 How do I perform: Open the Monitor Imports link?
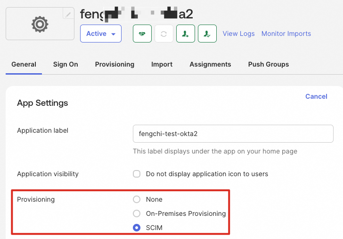[286, 34]
